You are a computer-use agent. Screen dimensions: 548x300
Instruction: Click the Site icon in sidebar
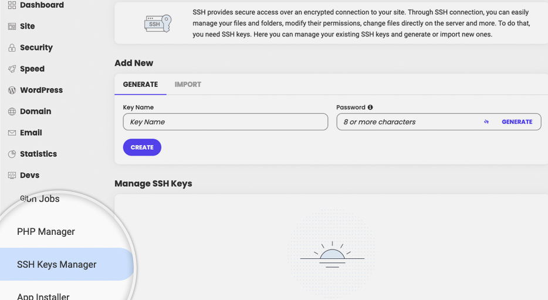[x=12, y=26]
